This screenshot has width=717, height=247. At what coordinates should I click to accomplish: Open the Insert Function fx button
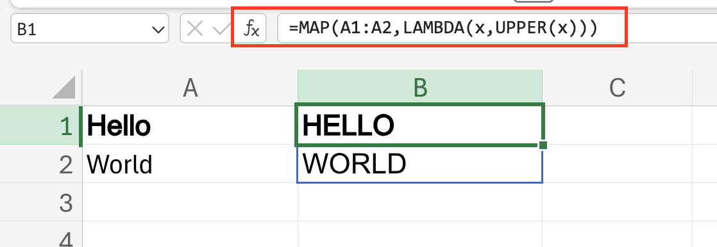click(251, 29)
